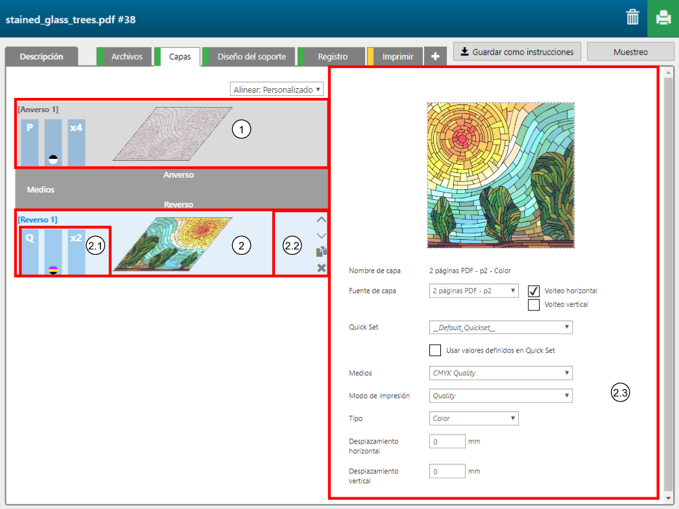Delete the Reverso 1 layer X icon
The height and width of the screenshot is (509, 679).
[321, 268]
